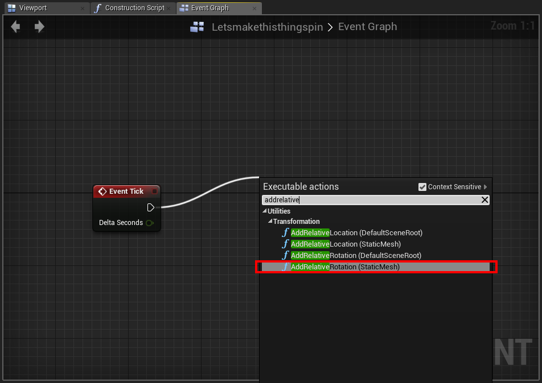Click the Event Tick execution output pin
The image size is (542, 383).
coord(150,207)
